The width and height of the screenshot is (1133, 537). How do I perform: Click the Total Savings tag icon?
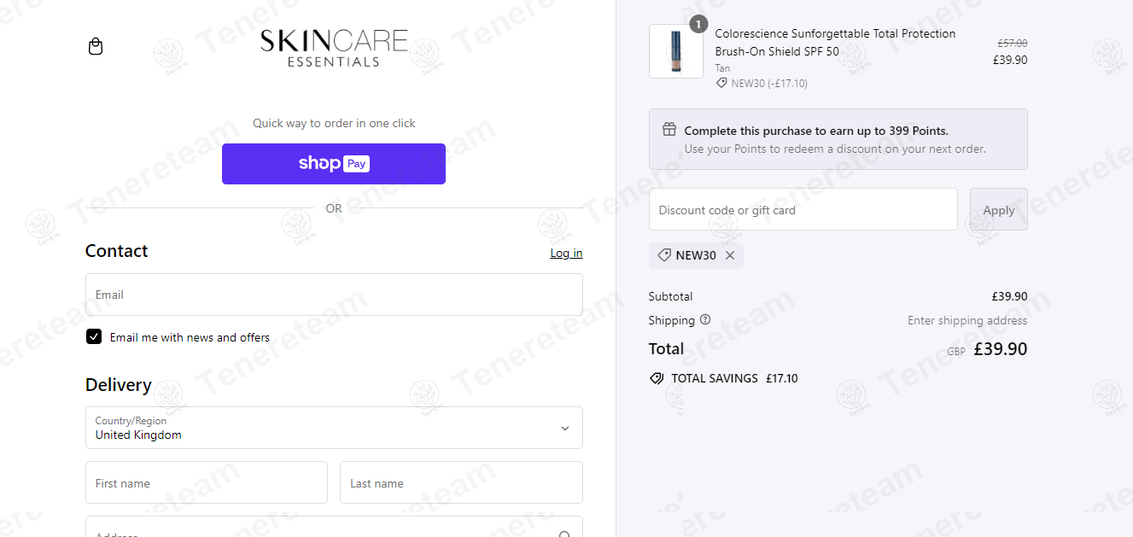(x=657, y=378)
